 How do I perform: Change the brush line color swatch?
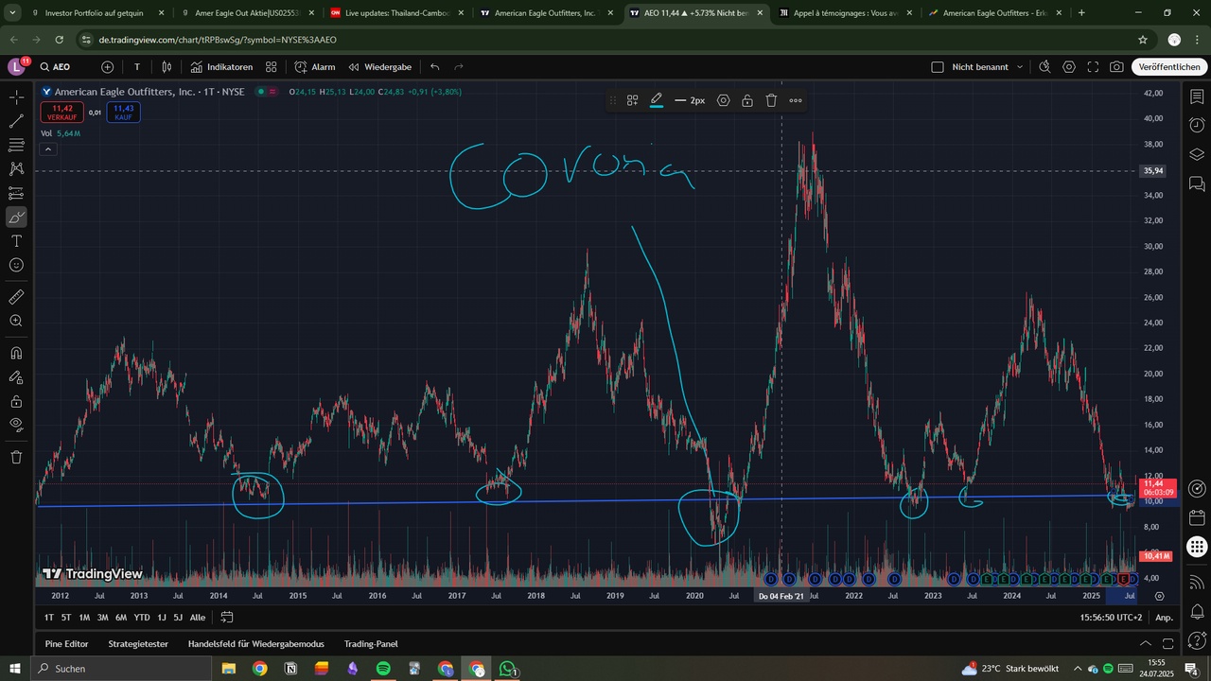[657, 100]
